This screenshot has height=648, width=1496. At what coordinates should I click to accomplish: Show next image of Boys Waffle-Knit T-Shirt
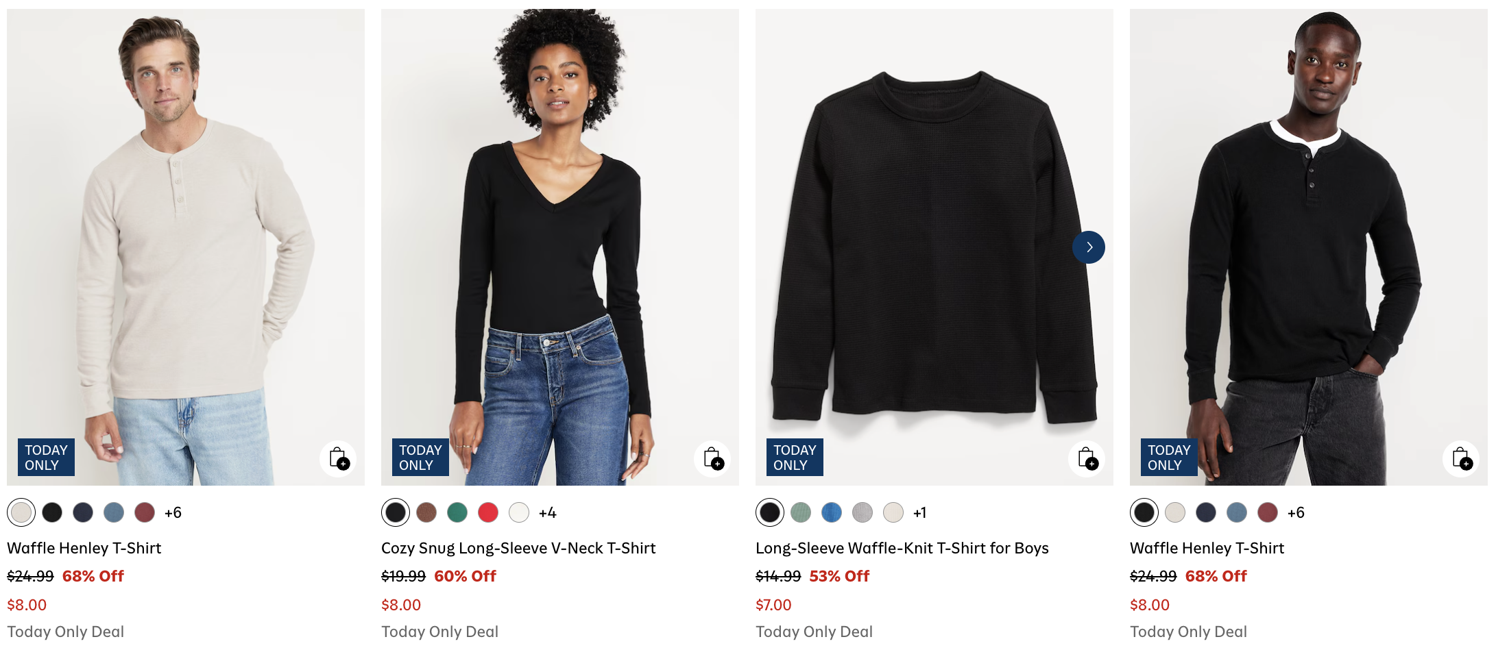click(1088, 247)
